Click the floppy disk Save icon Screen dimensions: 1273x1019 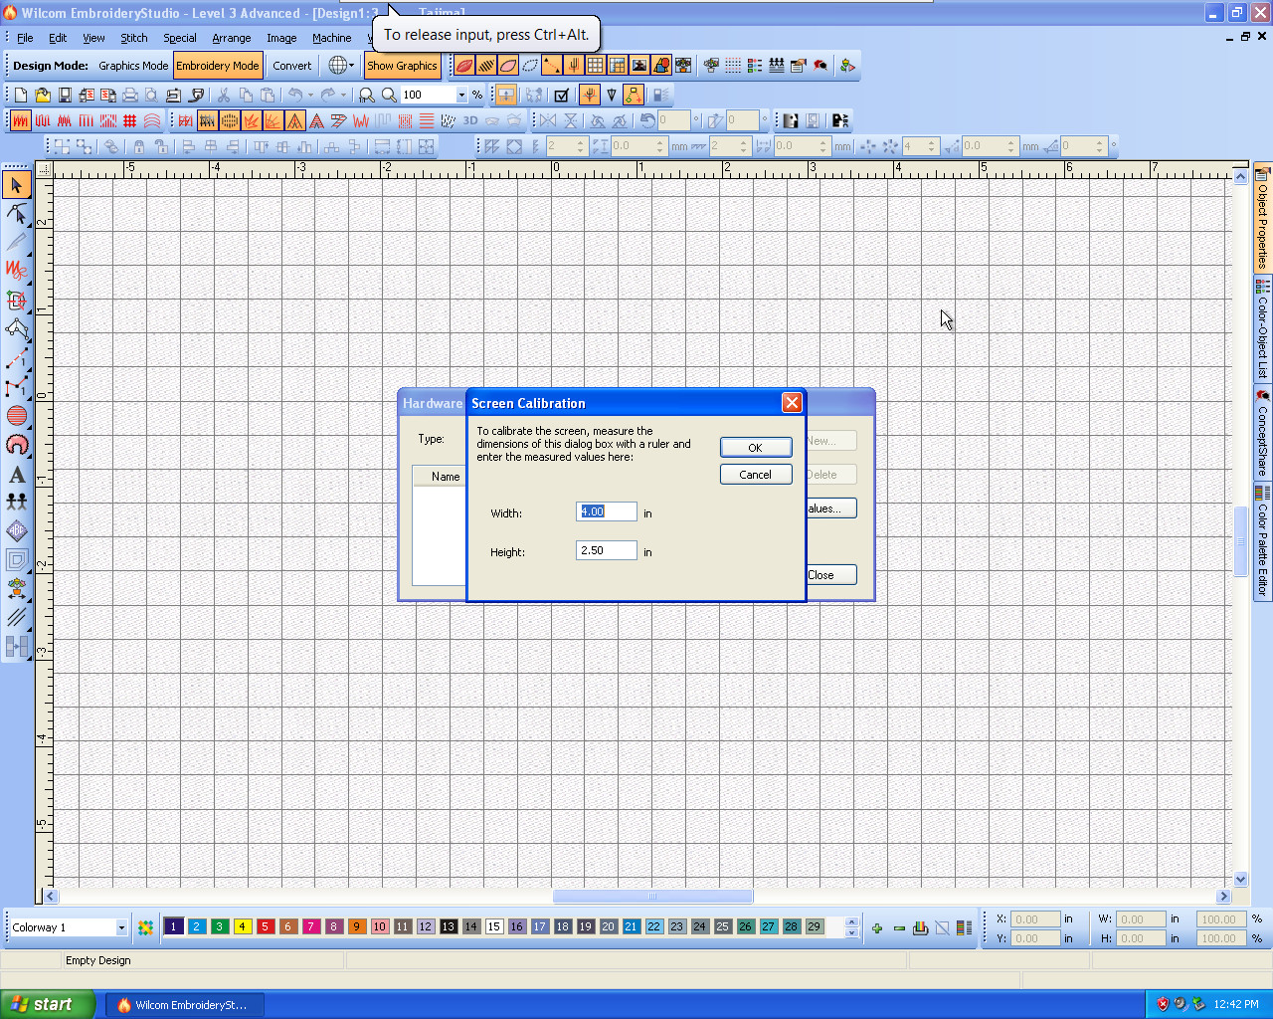(x=65, y=95)
